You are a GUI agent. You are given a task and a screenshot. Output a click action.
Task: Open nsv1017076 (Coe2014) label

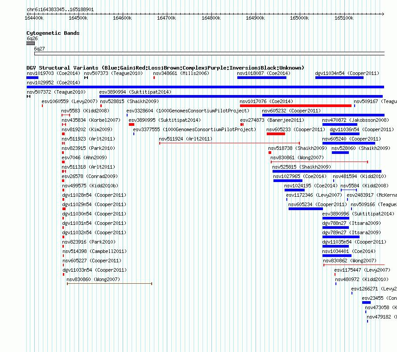266,101
